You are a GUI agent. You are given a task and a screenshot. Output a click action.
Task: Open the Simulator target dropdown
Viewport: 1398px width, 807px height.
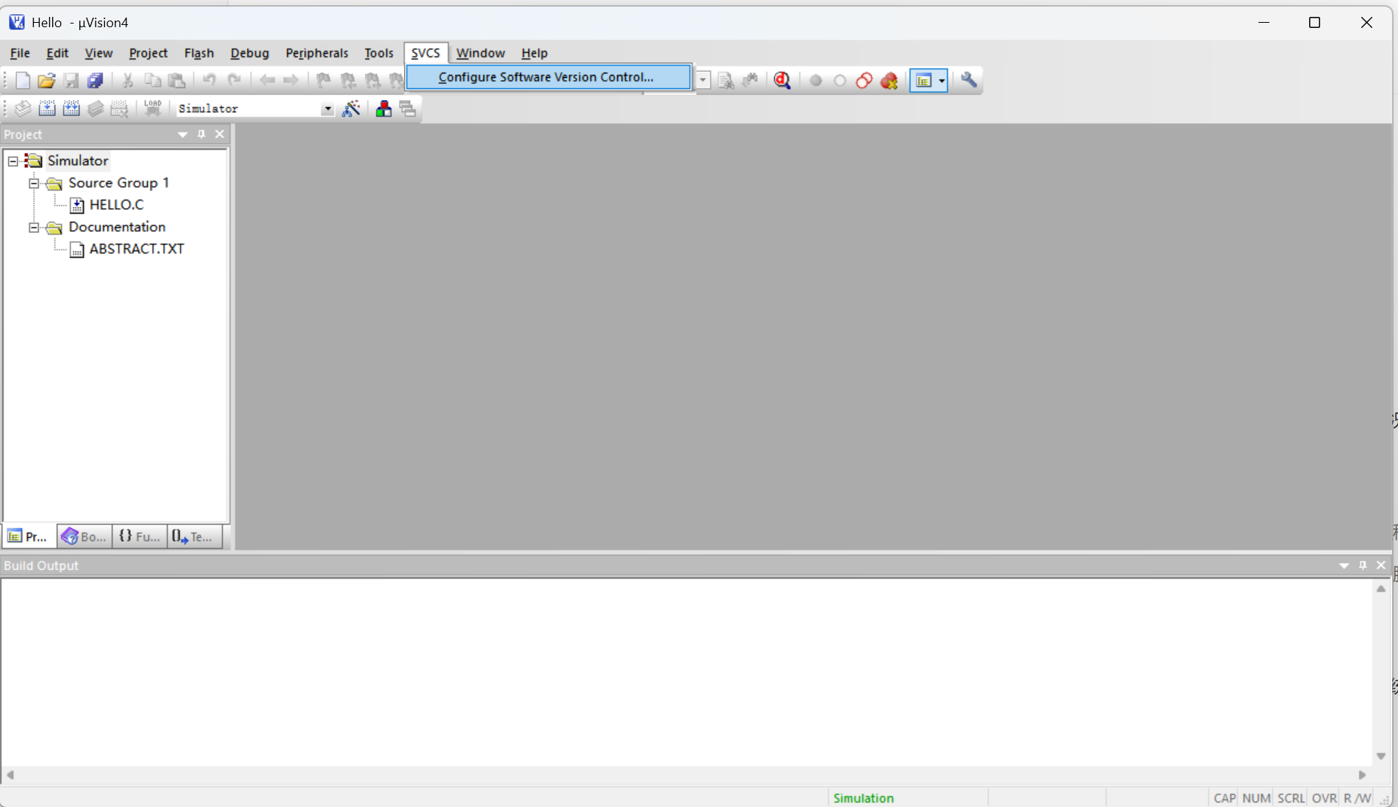328,109
